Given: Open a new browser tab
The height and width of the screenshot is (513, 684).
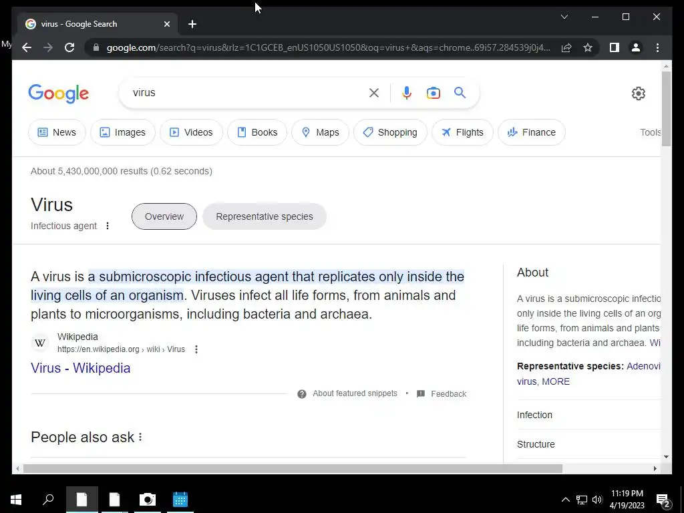Looking at the screenshot, I should [x=192, y=24].
